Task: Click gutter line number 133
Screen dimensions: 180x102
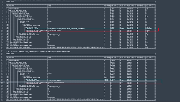Action: coord(2,81)
